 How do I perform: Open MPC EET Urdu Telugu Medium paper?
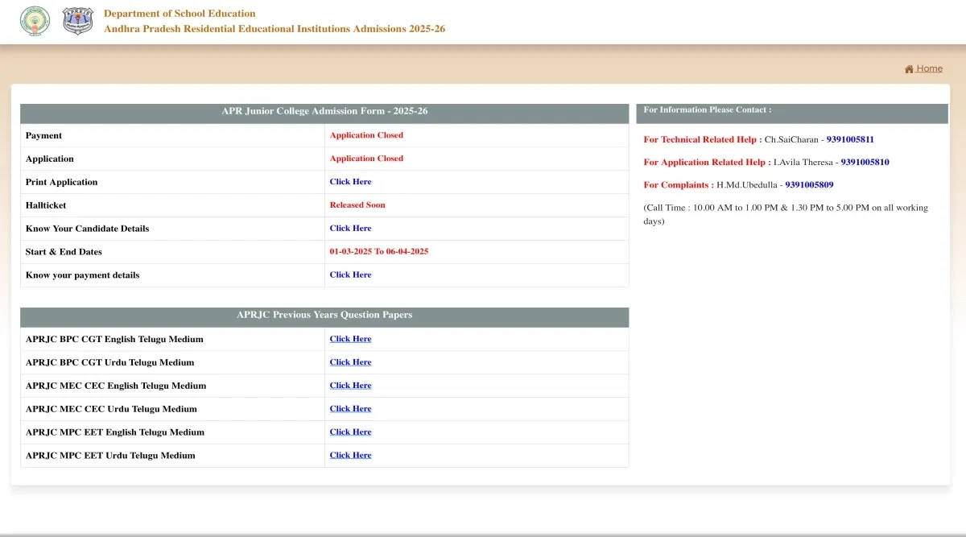[350, 456]
